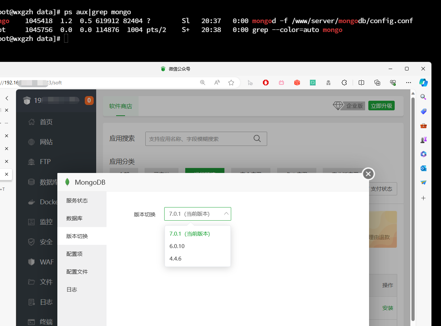
Task: Select the 版本切换 tab in MongoDB dialog
Action: [82, 236]
